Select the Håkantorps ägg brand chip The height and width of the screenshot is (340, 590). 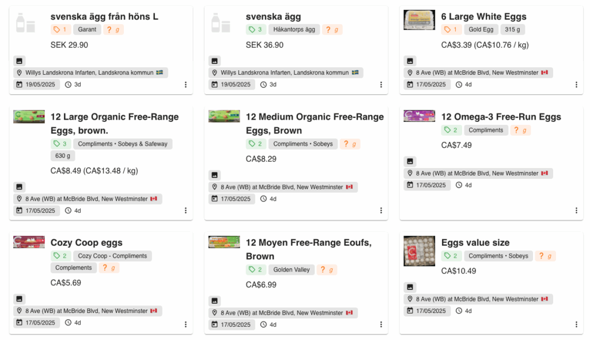[294, 29]
